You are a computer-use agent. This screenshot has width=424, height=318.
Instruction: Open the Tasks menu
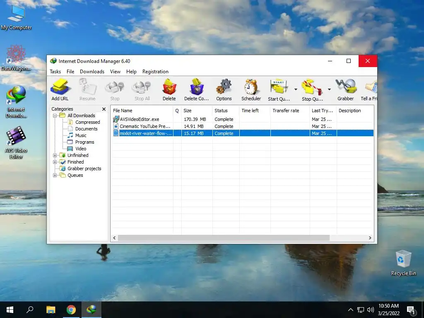click(x=55, y=72)
